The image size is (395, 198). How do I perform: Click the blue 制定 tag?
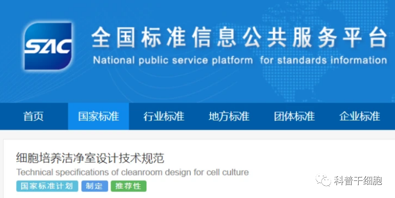[x=95, y=186]
